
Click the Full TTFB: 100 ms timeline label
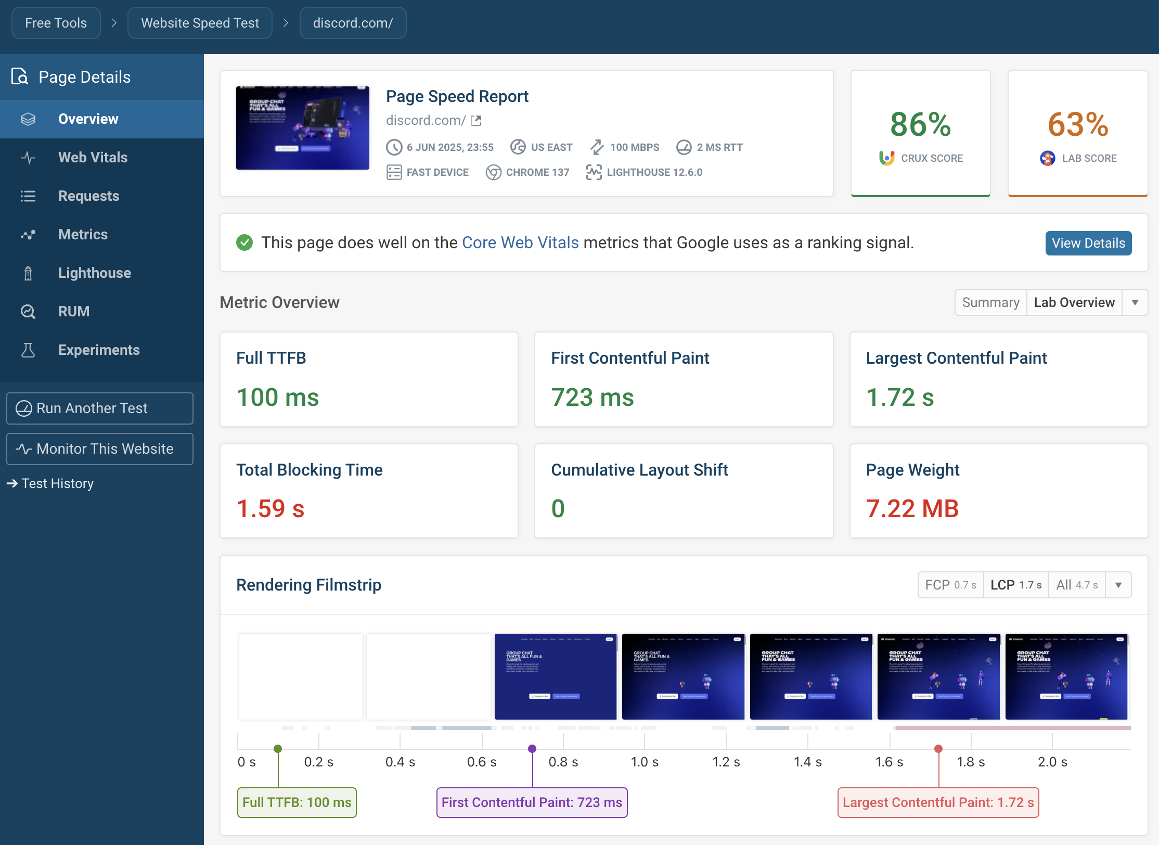pos(297,802)
